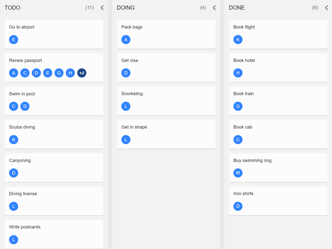Click avatar E on Renew passport card

click(x=48, y=73)
